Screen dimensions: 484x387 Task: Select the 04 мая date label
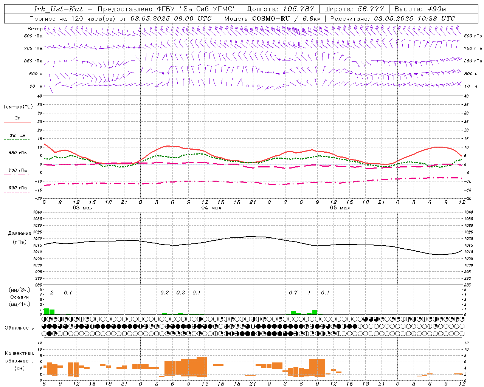(211, 208)
